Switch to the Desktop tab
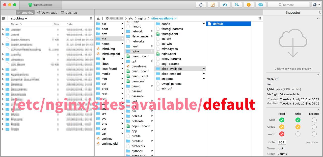This screenshot has width=323, height=157. click(x=69, y=13)
